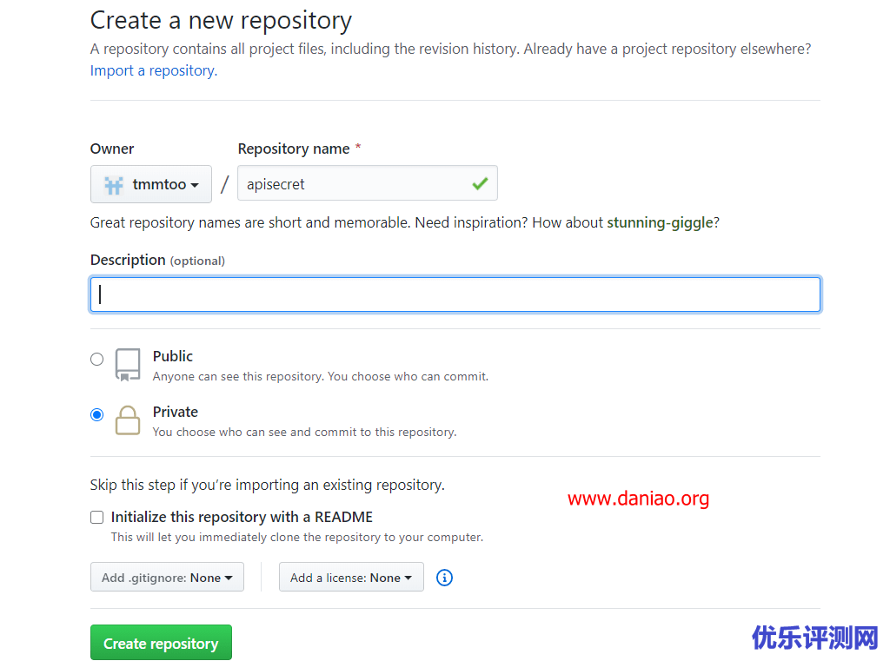The image size is (890, 661).
Task: Click 'Anyone can see this repository' text
Action: click(320, 376)
